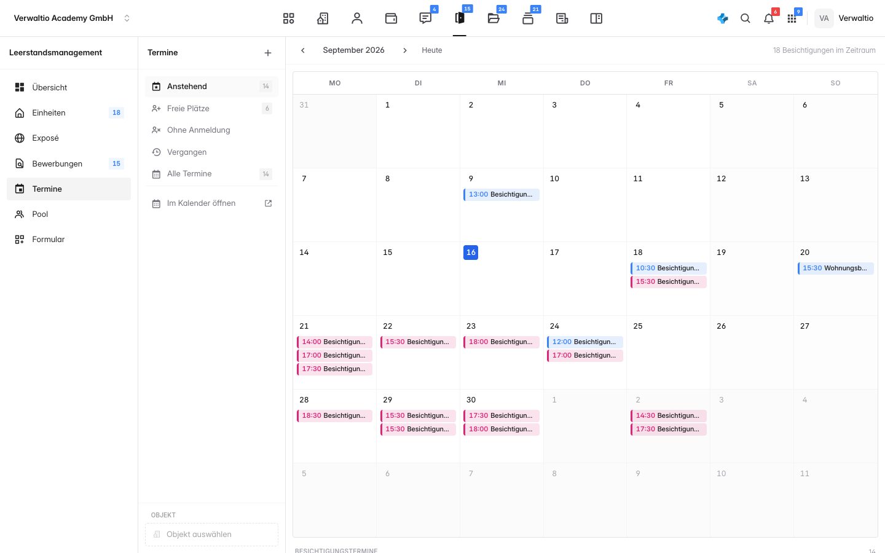885x553 pixels.
Task: Open the stack icon with badge 21
Action: [528, 18]
